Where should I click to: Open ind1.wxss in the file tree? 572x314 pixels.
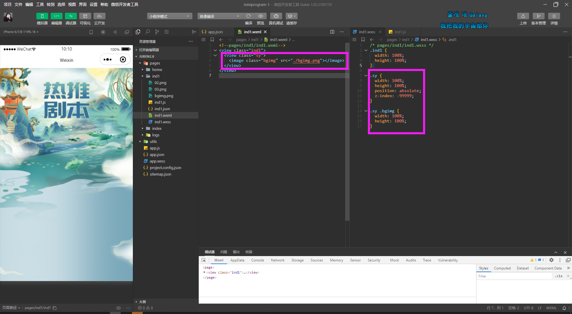point(166,122)
